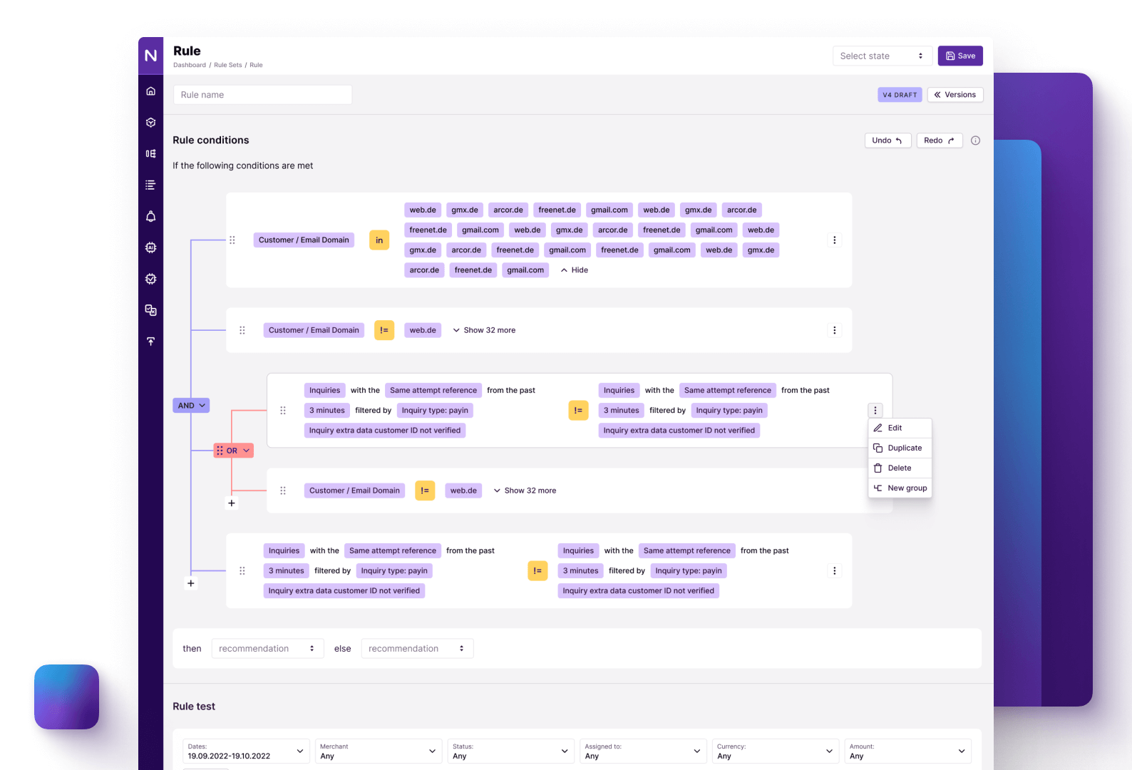Choose Delete from the context menu
This screenshot has width=1132, height=770.
pos(900,468)
